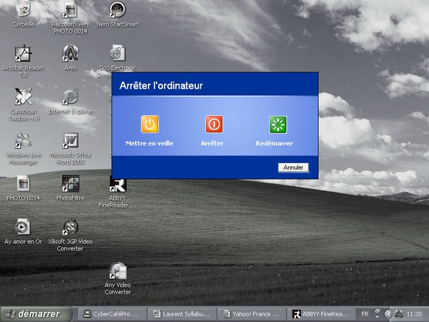Click the green Redémarrer restart icon
The width and height of the screenshot is (429, 322).
coord(277,125)
